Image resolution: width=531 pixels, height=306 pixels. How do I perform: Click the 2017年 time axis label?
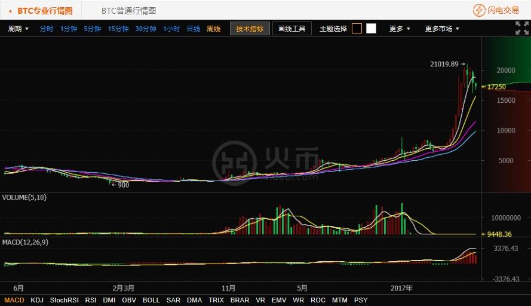[401, 289]
